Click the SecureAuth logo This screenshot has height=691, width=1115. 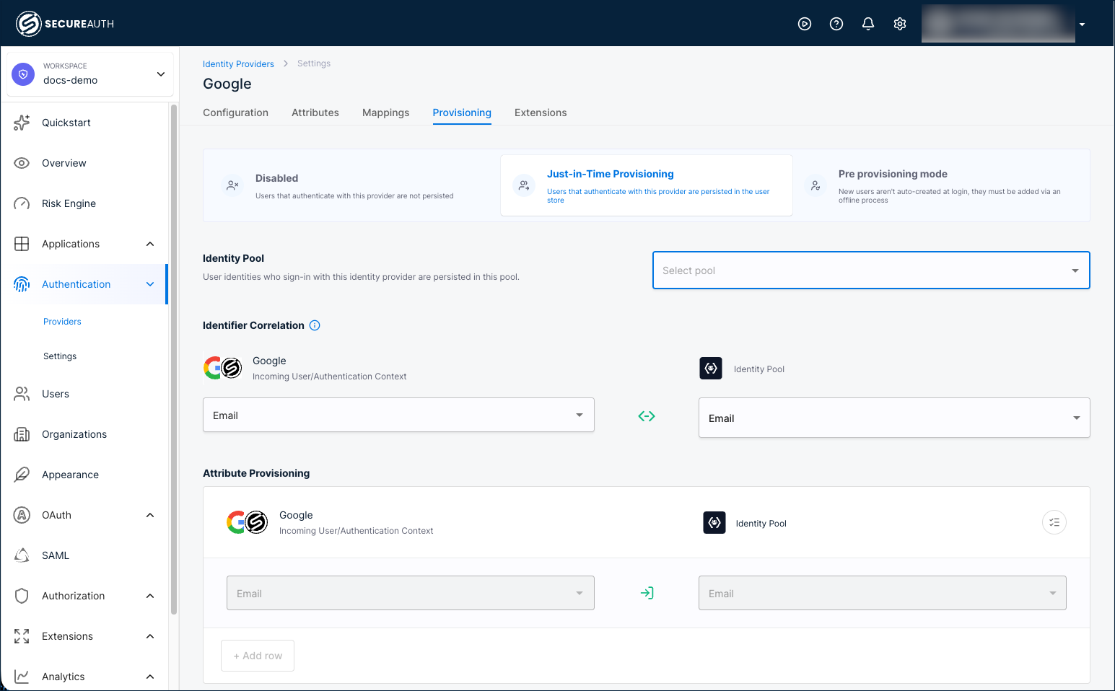65,24
